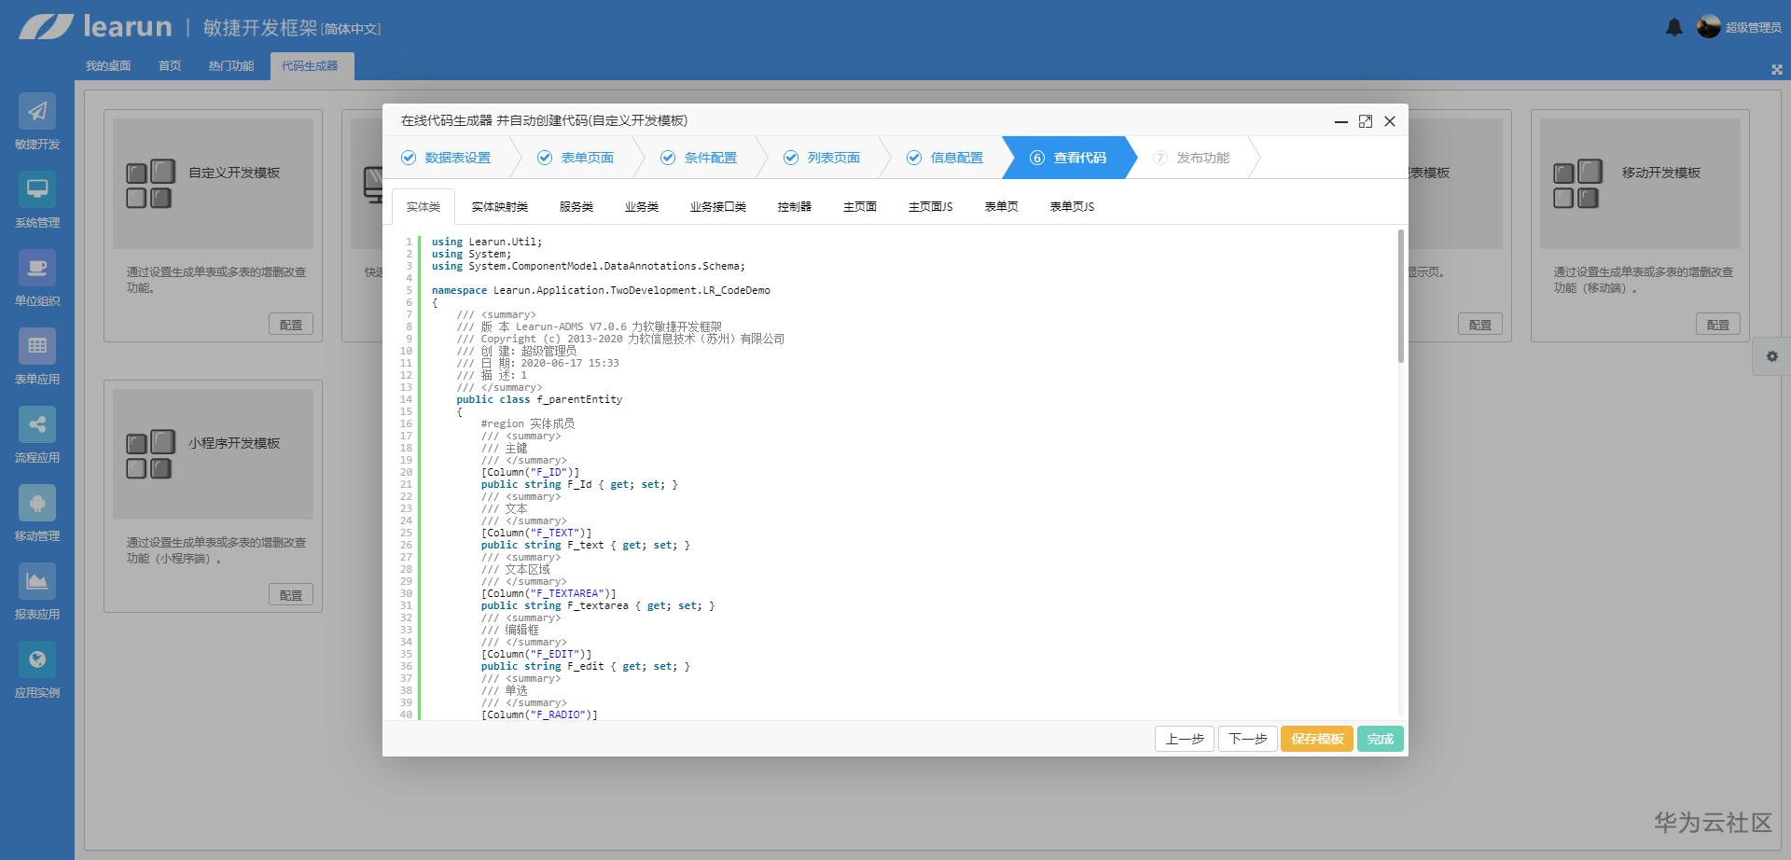
Task: Open the 首页 tab
Action: 170,66
